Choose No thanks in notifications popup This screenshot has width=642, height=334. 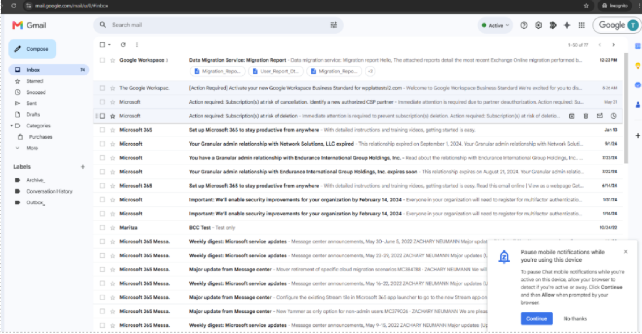pos(575,318)
